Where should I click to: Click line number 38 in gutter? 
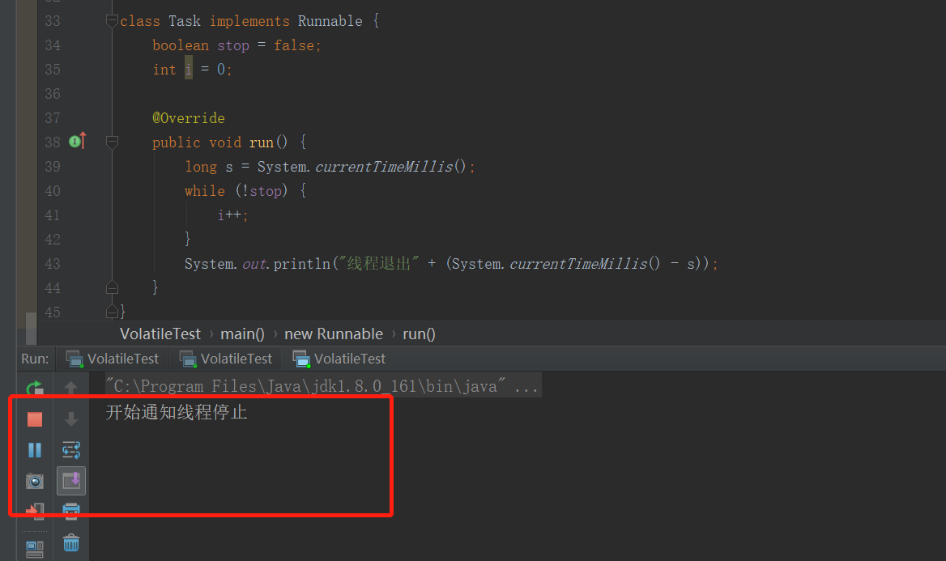click(53, 142)
